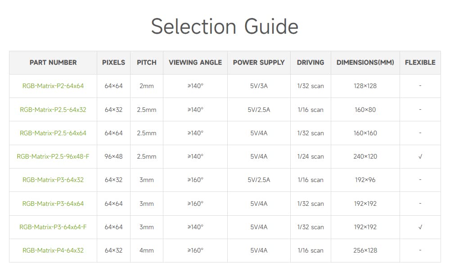Click the DIMENSIONS(MM) column header
The width and height of the screenshot is (450, 271).
tap(365, 62)
